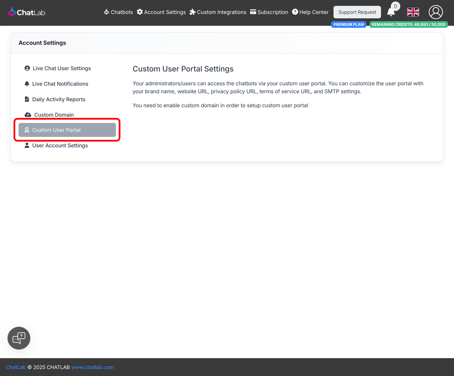Select User Account Settings in the sidebar
This screenshot has width=454, height=376.
point(60,145)
